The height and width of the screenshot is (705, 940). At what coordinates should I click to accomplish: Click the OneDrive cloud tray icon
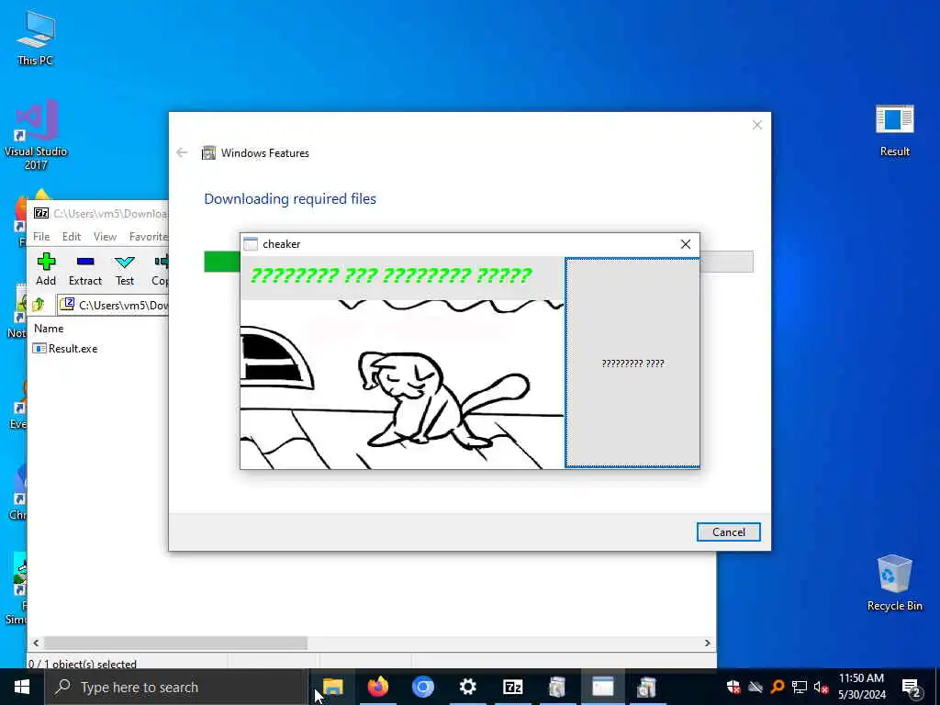coord(755,687)
